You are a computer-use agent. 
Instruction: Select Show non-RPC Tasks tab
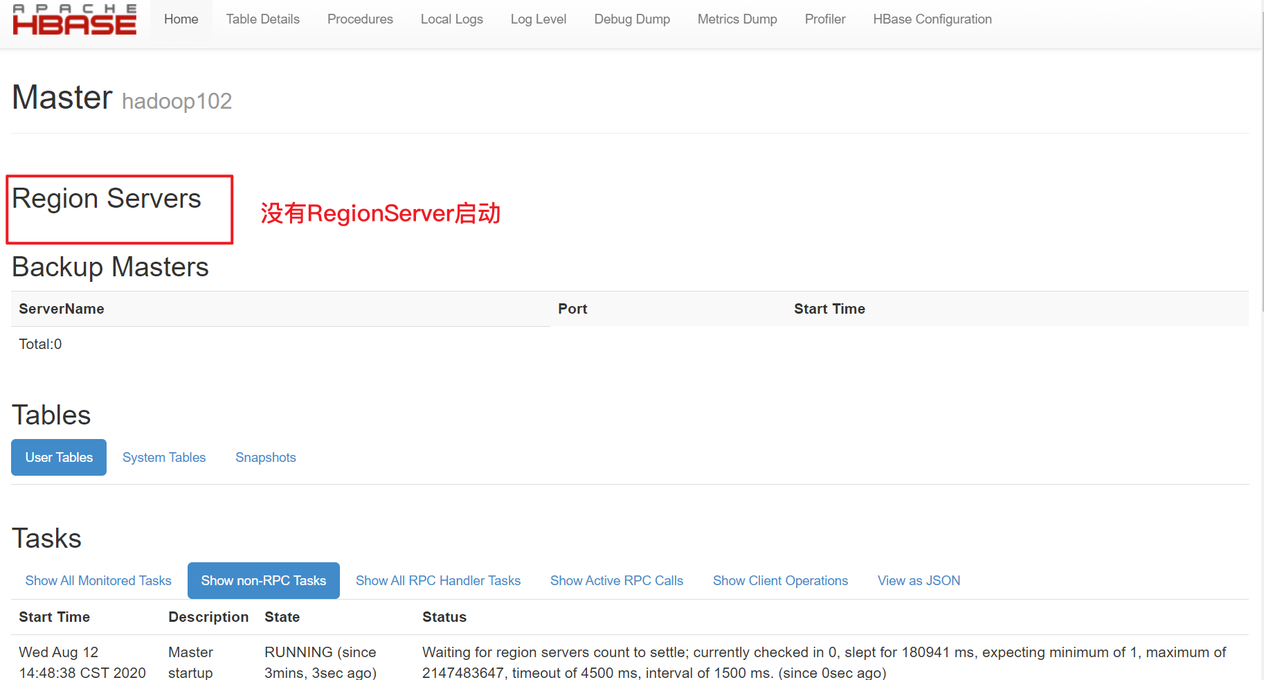[x=263, y=581]
